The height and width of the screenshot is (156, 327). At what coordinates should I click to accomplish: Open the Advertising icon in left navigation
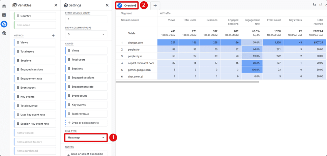(x=4, y=33)
